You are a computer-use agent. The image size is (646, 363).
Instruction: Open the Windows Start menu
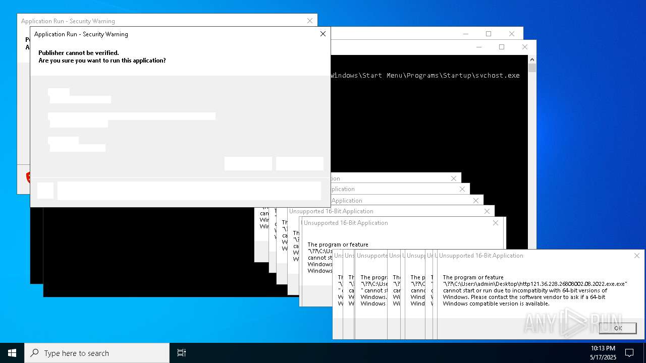[12, 353]
